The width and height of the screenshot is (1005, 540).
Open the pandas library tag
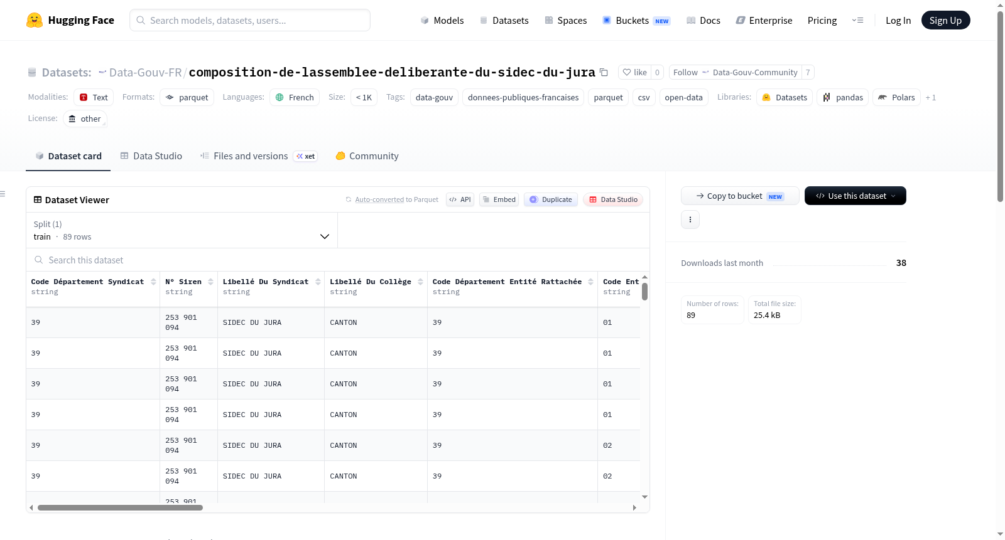click(842, 97)
